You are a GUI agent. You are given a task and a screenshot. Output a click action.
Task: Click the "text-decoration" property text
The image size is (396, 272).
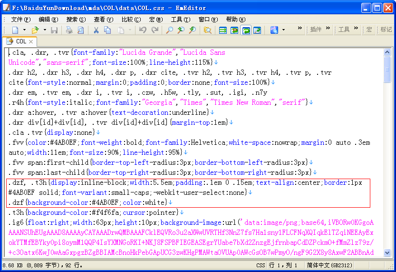(x=139, y=112)
